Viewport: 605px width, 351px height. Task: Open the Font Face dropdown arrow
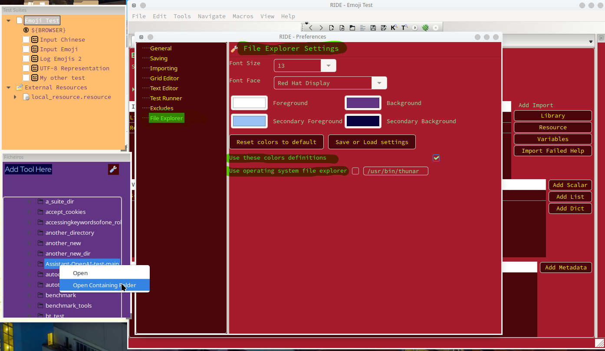click(x=379, y=83)
